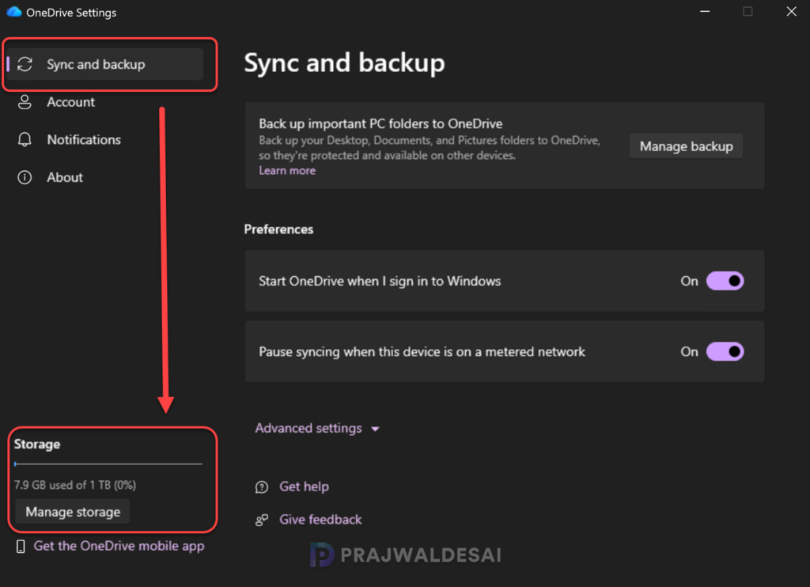Click the Get help question bubble icon
The image size is (810, 587).
(262, 487)
